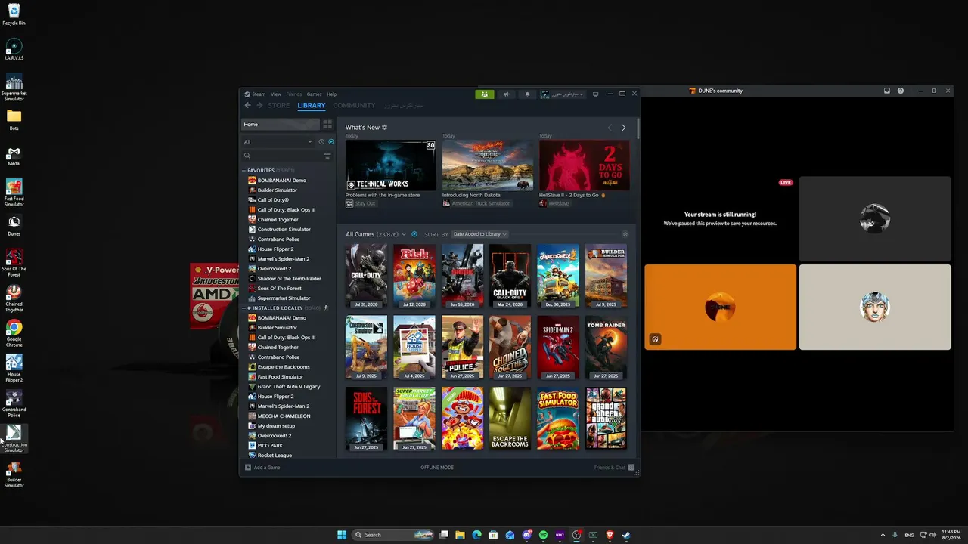Toggle the recent-activity clock filter in the library
The height and width of the screenshot is (544, 968).
pos(321,141)
